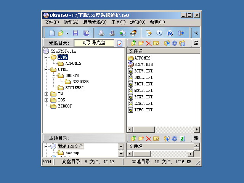
Task: Click the local tree scroll down arrow
Action: pos(121,154)
